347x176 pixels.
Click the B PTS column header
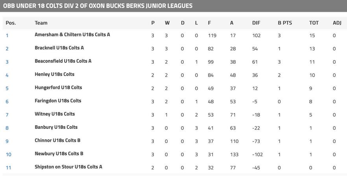[285, 23]
